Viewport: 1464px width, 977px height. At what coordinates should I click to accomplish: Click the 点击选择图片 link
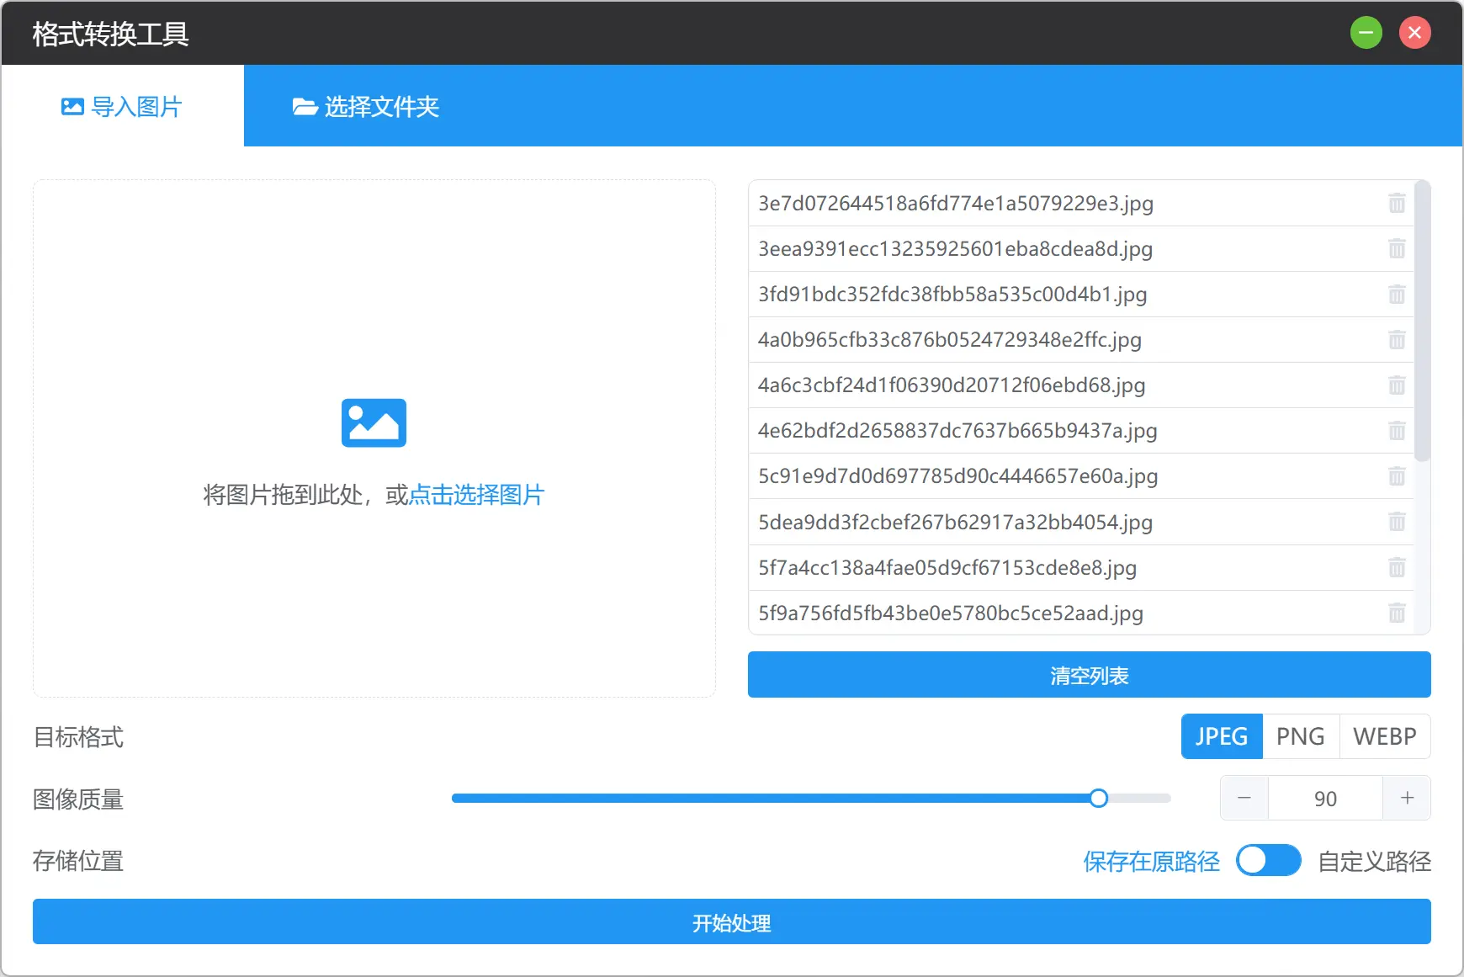(x=478, y=495)
